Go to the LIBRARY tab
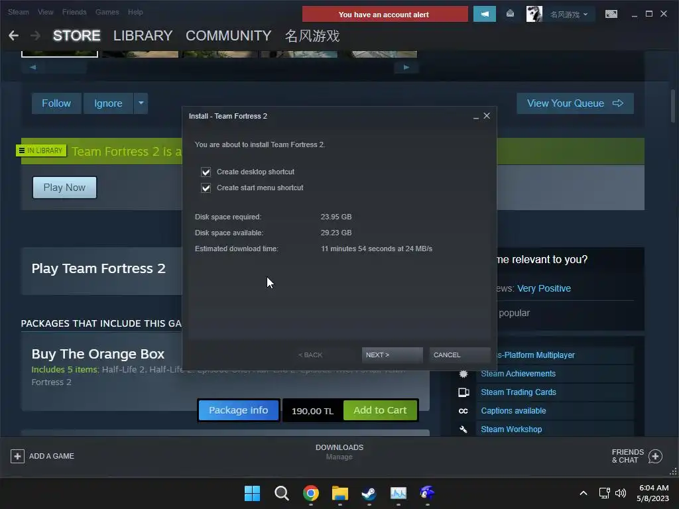The width and height of the screenshot is (679, 509). pos(143,36)
